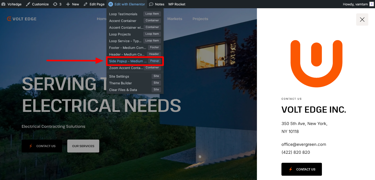This screenshot has height=180, width=375.
Task: Open Theme Builder in Elementor menu
Action: (135, 83)
